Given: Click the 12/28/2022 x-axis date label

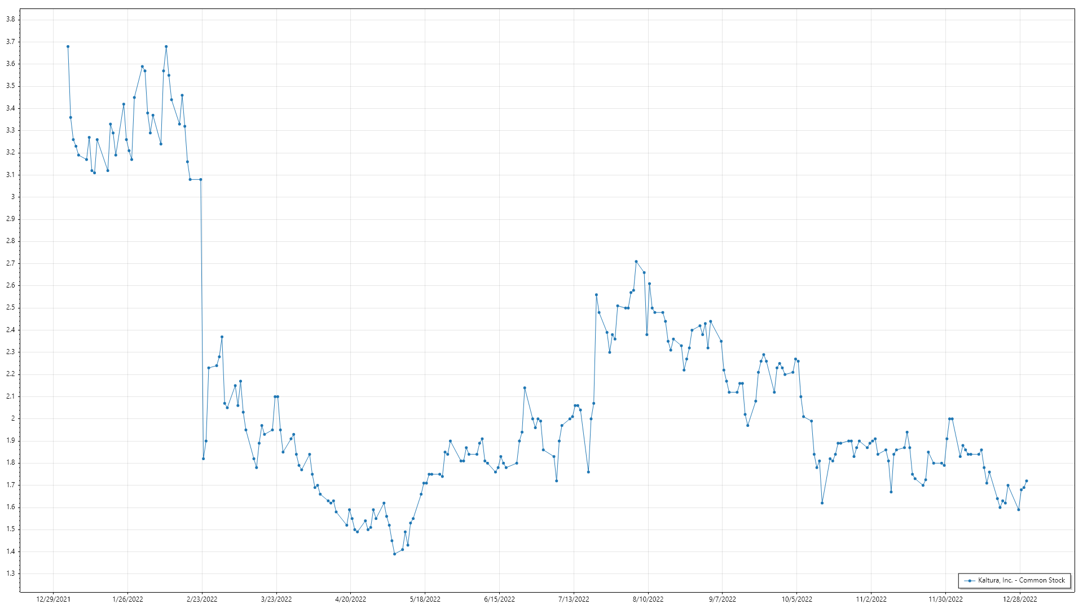Looking at the screenshot, I should pyautogui.click(x=1019, y=599).
